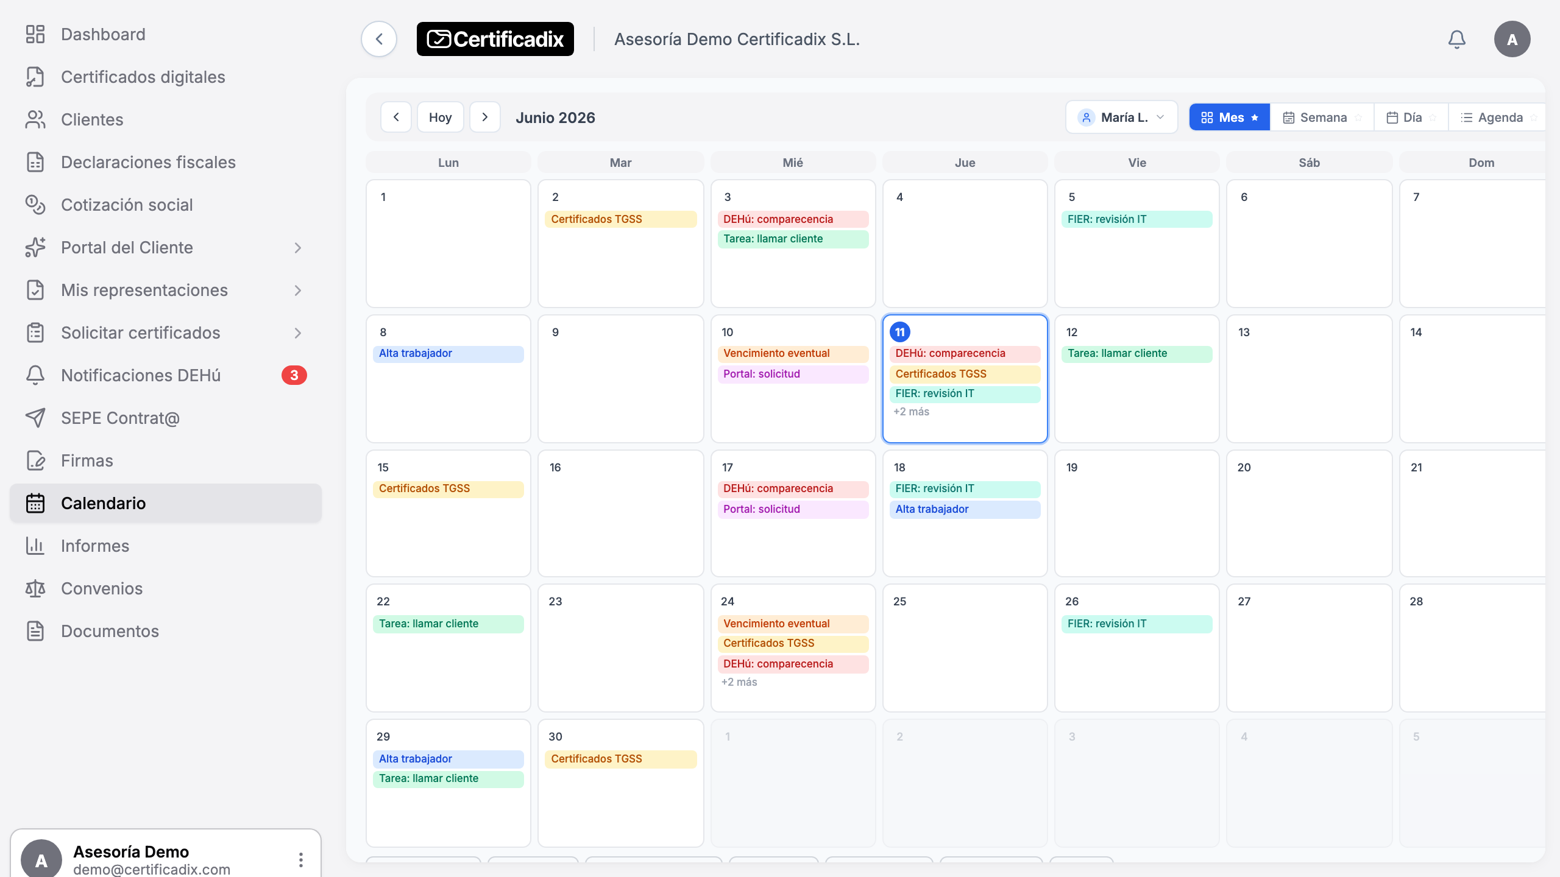Click the Certificadix logo
1560x877 pixels.
pyautogui.click(x=495, y=39)
